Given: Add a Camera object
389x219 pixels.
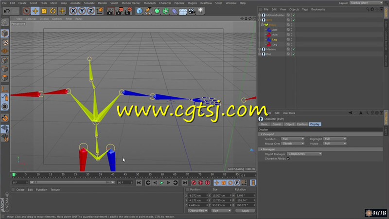Looking at the screenshot, I should click(192, 11).
